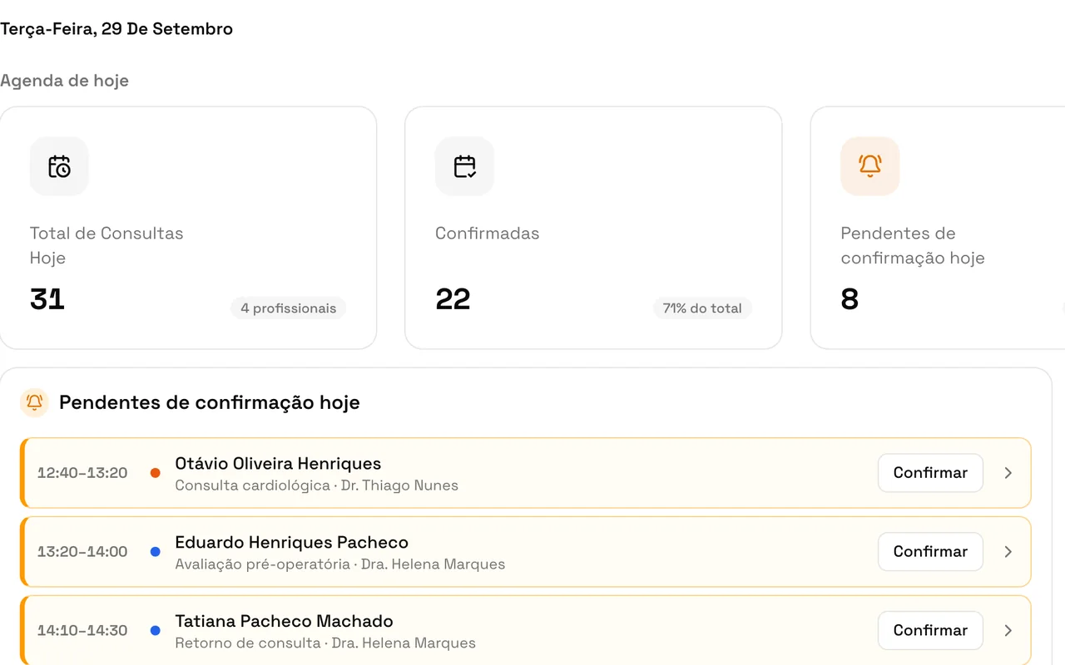The height and width of the screenshot is (665, 1065).
Task: Click the date 'Terça-Feira, 29 De Setembro'
Action: point(116,29)
